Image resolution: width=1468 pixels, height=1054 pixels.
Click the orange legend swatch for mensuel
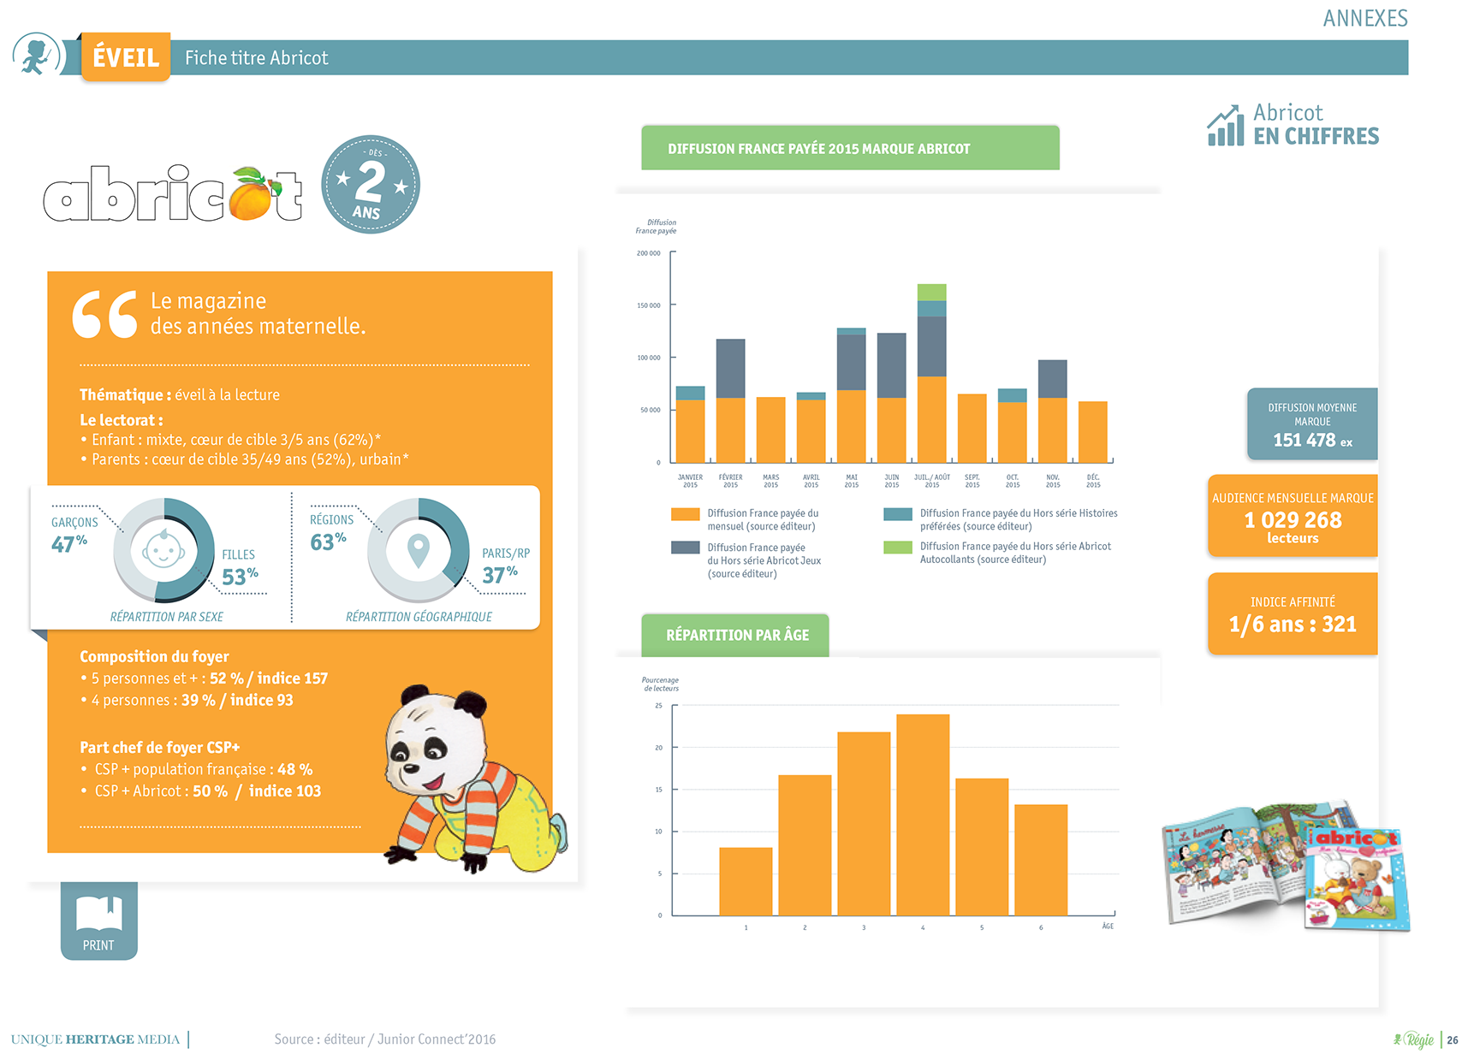pyautogui.click(x=686, y=514)
